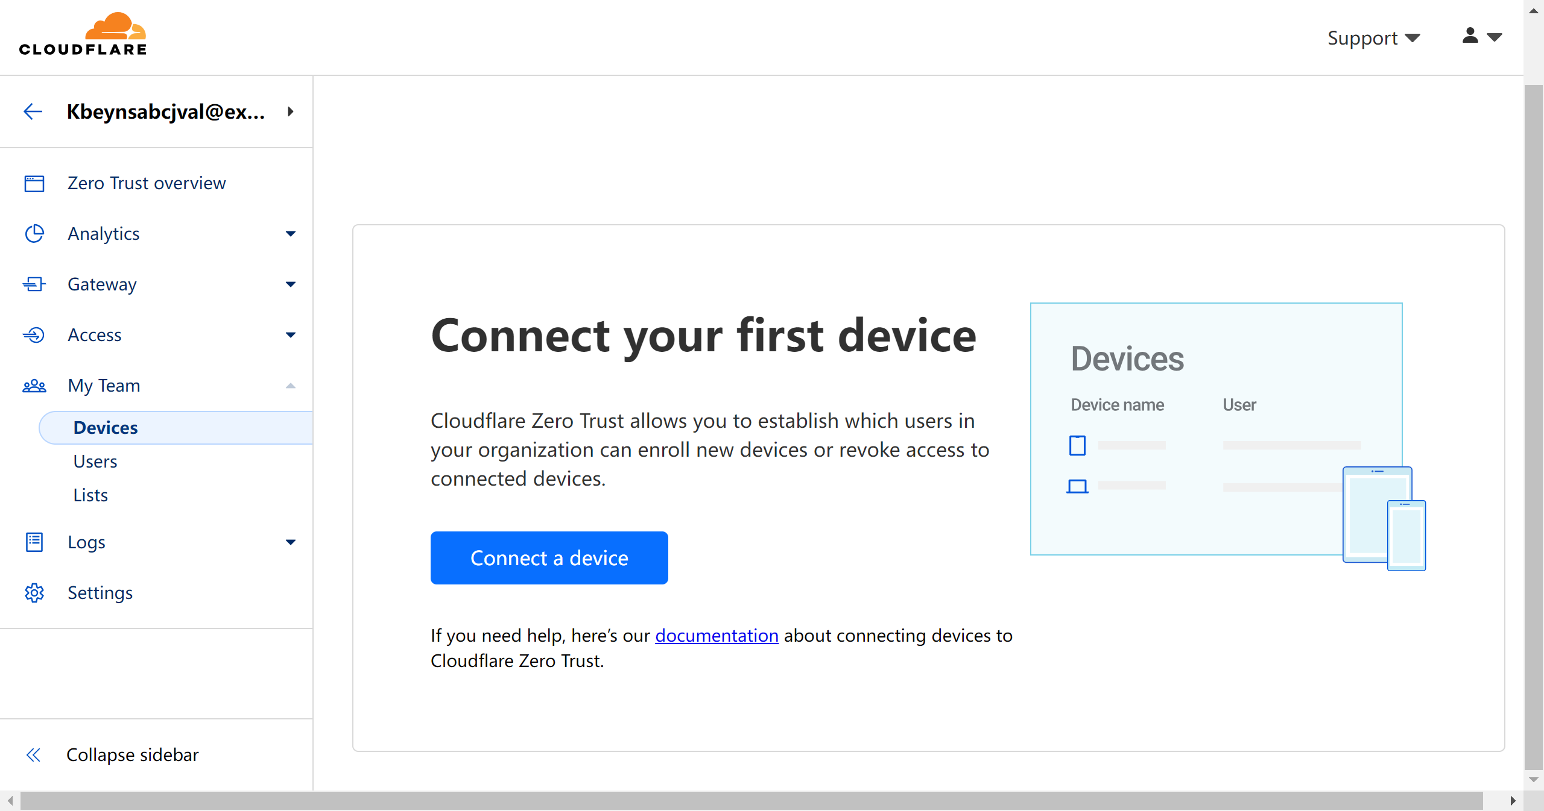Select Lists under My Team

tap(90, 495)
